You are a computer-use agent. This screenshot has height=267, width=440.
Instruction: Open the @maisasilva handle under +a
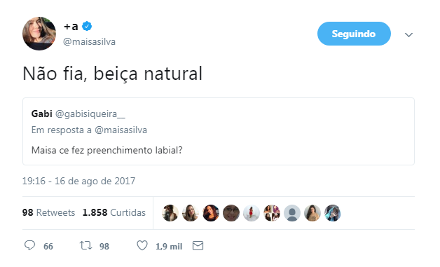[x=89, y=42]
